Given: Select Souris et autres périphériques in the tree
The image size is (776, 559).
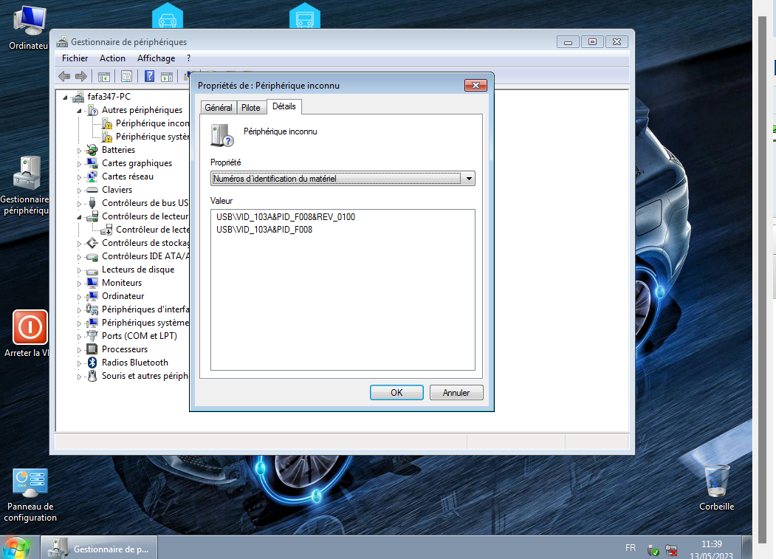Looking at the screenshot, I should click(x=145, y=376).
